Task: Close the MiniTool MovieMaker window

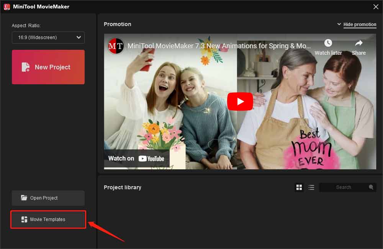Action: tap(376, 7)
